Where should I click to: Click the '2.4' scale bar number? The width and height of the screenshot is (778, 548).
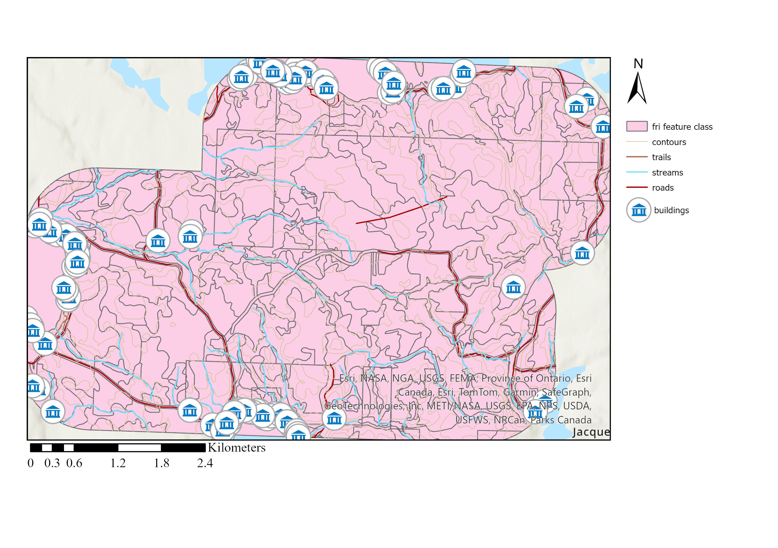[x=205, y=463]
